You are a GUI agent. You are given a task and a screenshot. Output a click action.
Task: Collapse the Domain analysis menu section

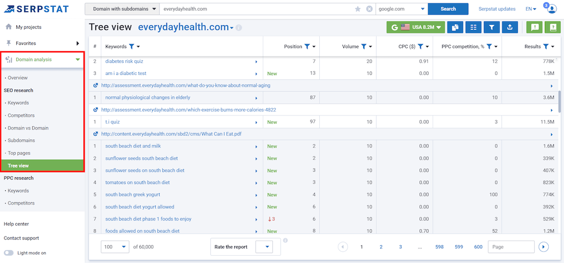(x=78, y=60)
